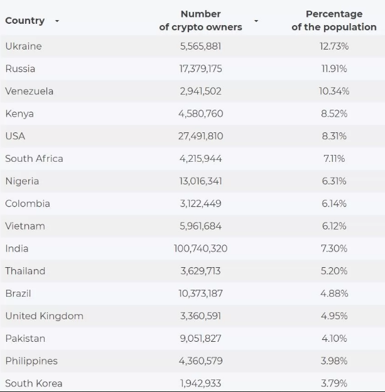Select Kenya's owner count 4,580,760
The width and height of the screenshot is (385, 392).
pos(200,114)
